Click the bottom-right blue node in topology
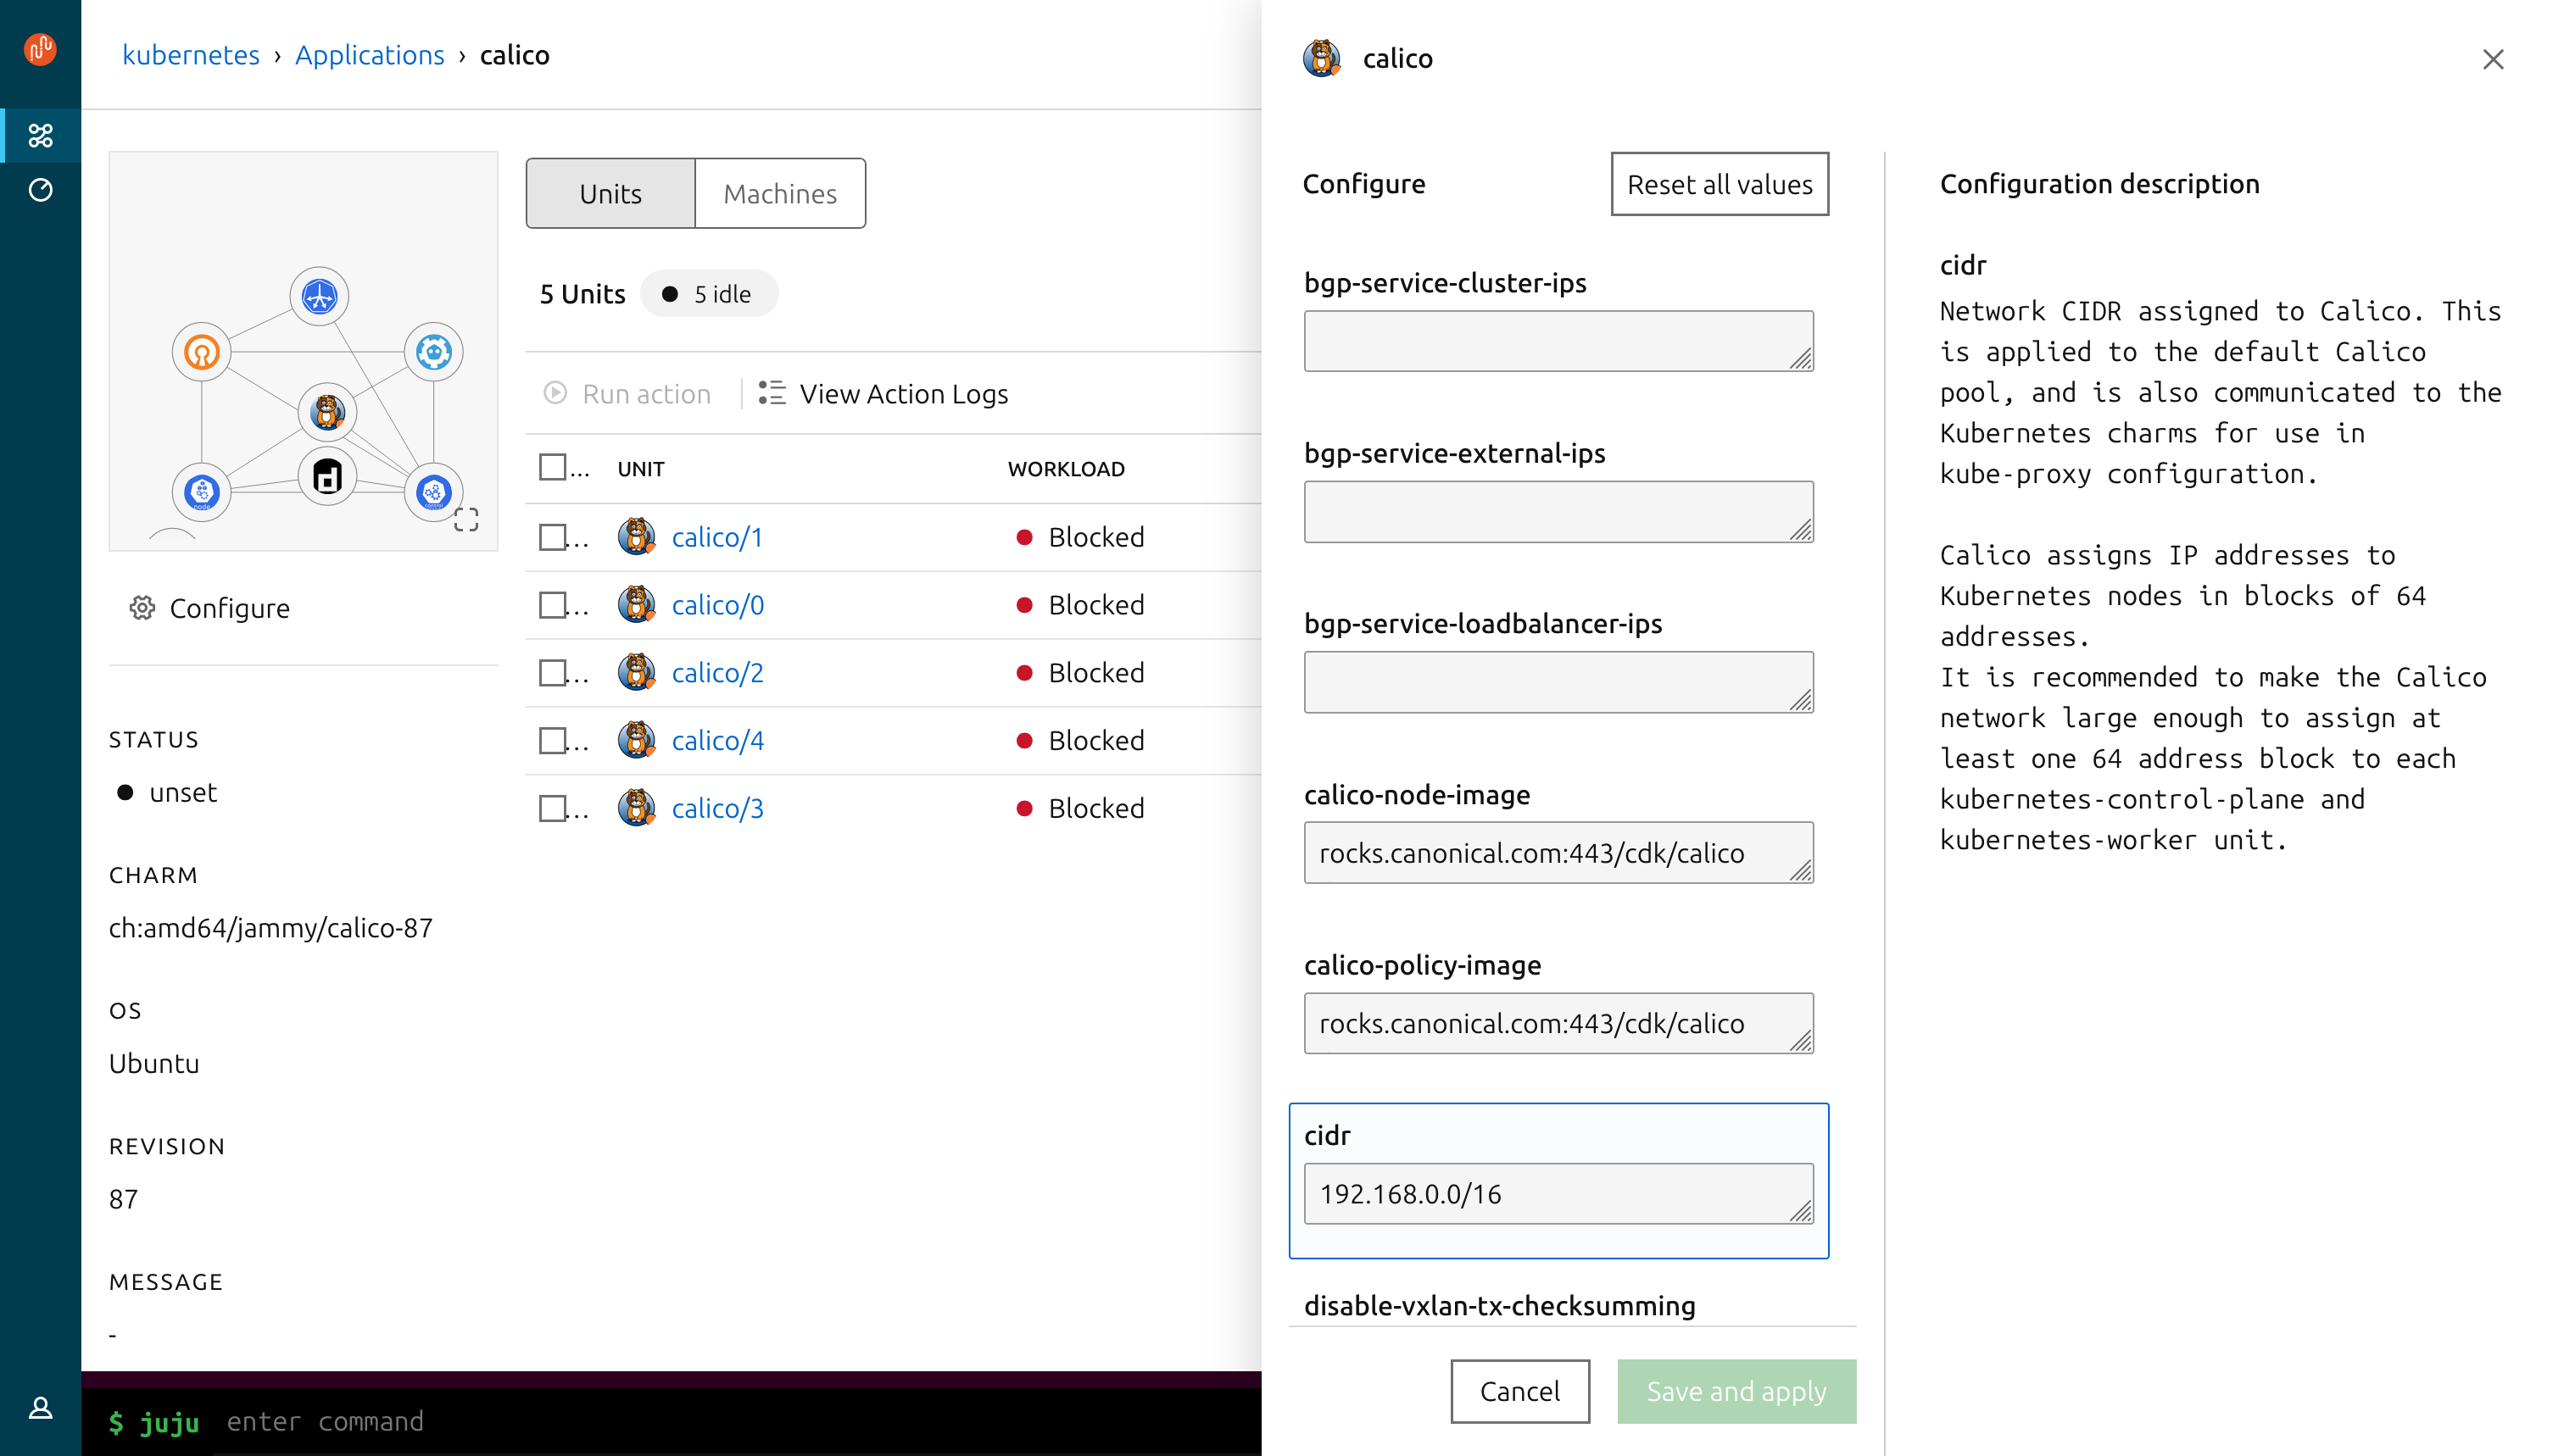 tap(433, 492)
